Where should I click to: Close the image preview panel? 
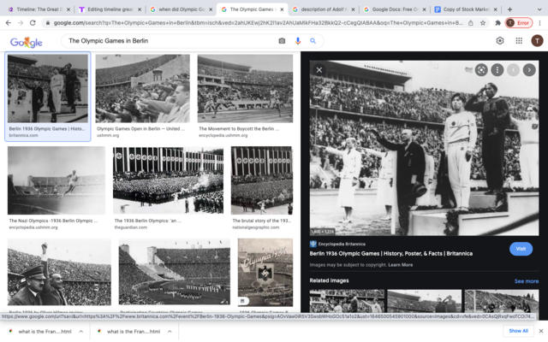point(319,70)
